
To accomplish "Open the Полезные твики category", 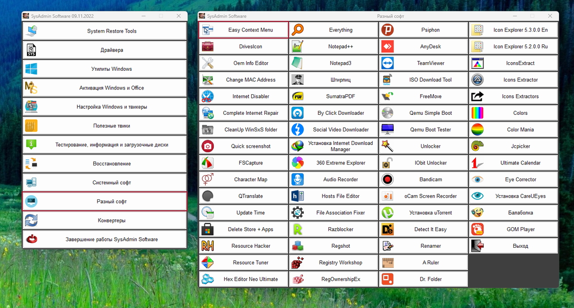I will 104,126.
